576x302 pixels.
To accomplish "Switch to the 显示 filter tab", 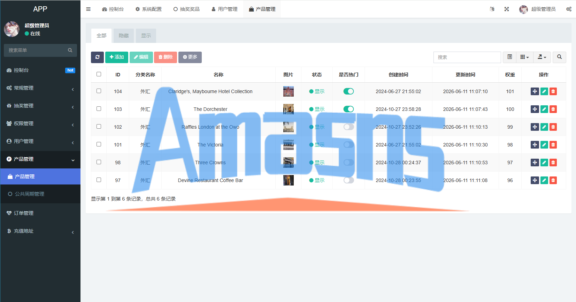I will 146,36.
